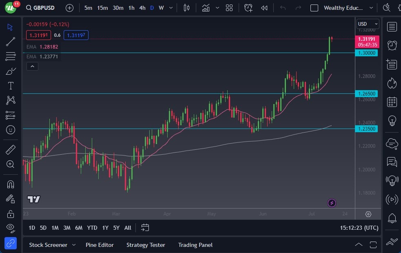401x253 pixels.
Task: Open the emoji icons tool
Action: click(x=11, y=130)
